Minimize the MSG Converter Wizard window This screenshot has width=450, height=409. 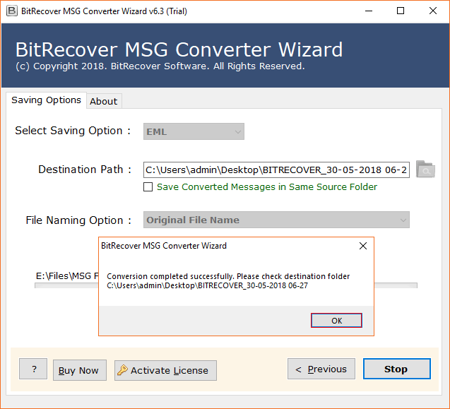(369, 11)
